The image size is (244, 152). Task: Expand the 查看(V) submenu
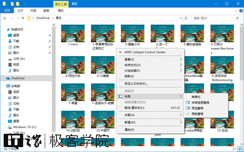(x=150, y=60)
